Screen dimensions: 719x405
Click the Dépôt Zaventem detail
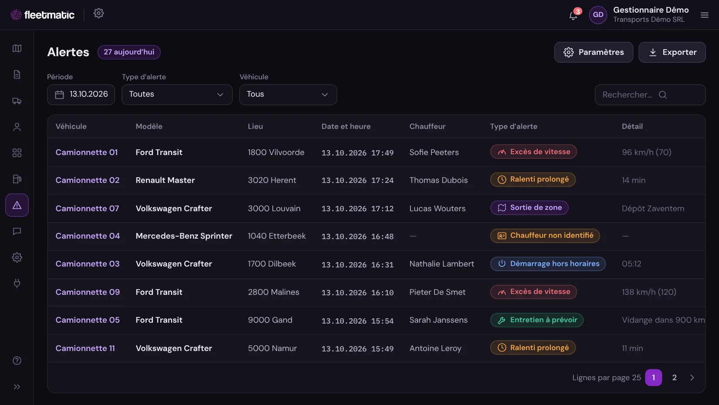pos(653,209)
